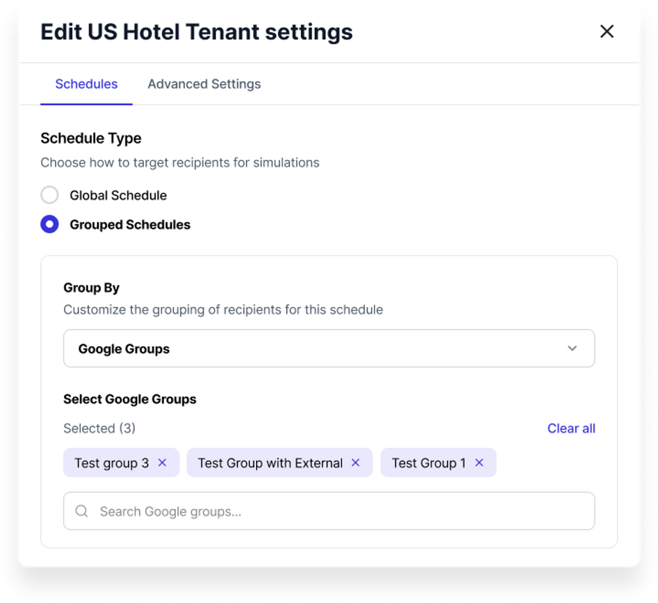This screenshot has height=603, width=658.
Task: Click the search magnifier icon
Action: tap(81, 511)
